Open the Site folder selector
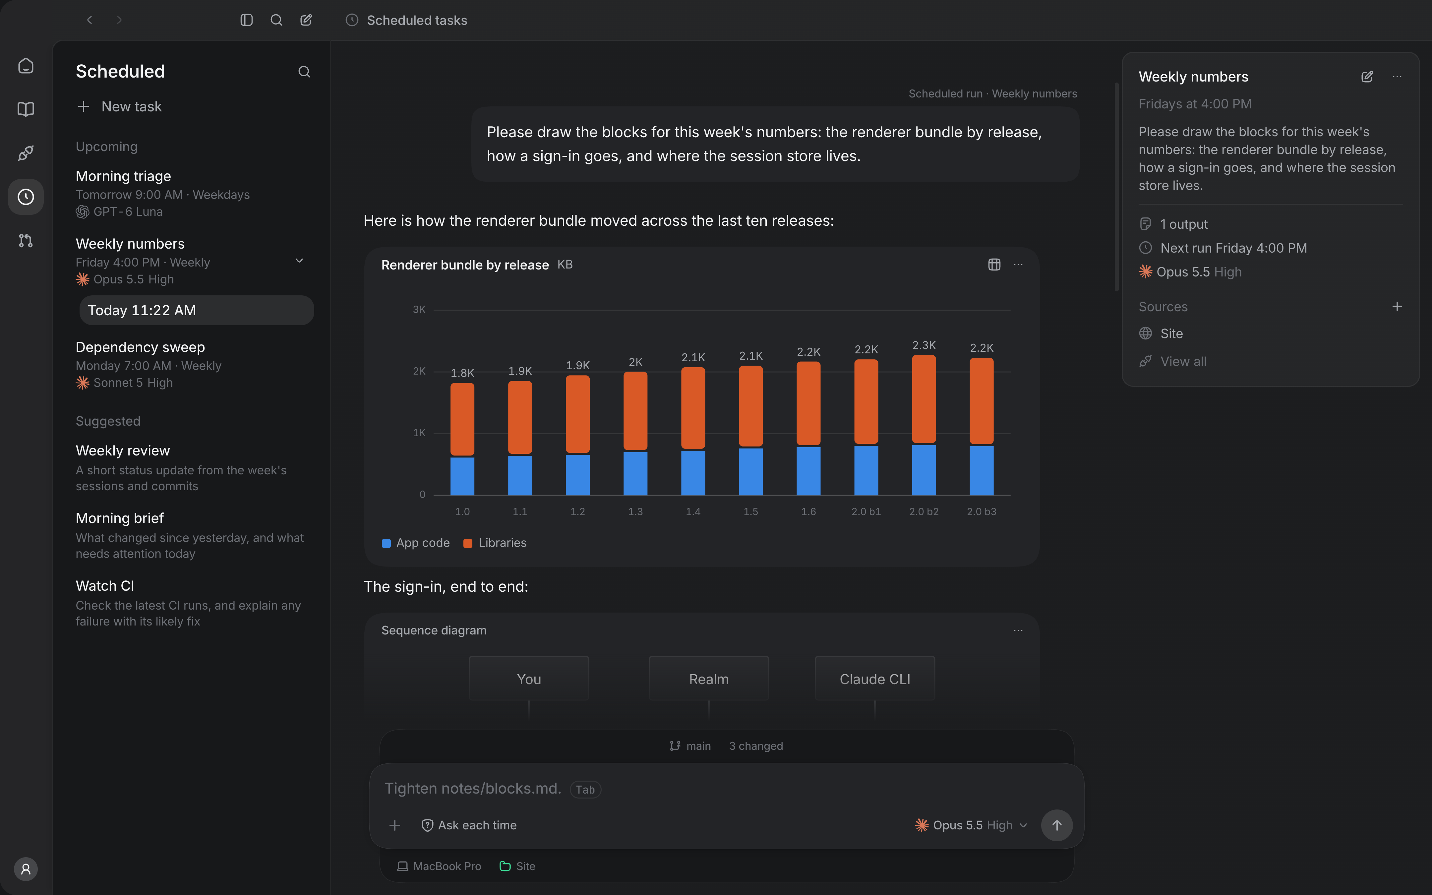The width and height of the screenshot is (1432, 895). pos(517,866)
